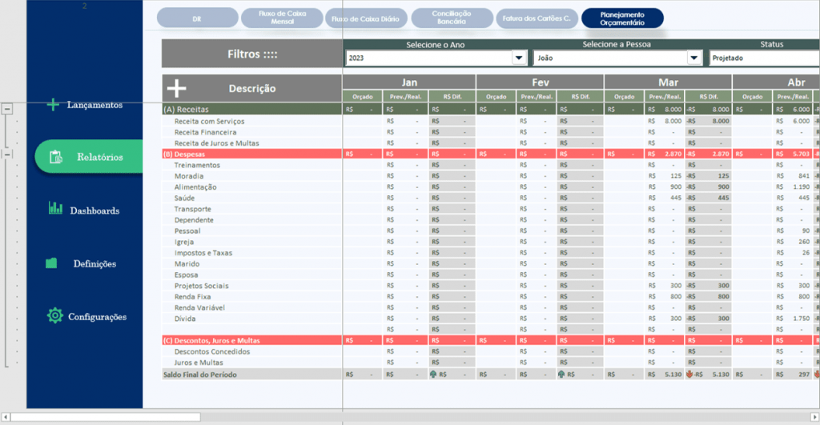Select the Transporte row label
The height and width of the screenshot is (425, 820).
[x=192, y=209]
